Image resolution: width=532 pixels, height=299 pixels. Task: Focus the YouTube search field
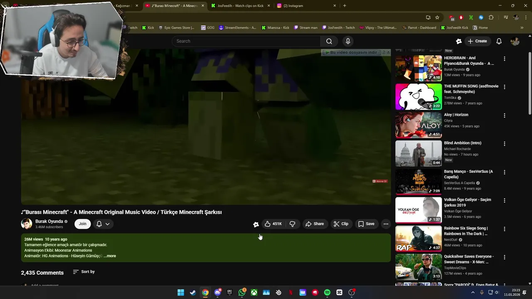[246, 41]
